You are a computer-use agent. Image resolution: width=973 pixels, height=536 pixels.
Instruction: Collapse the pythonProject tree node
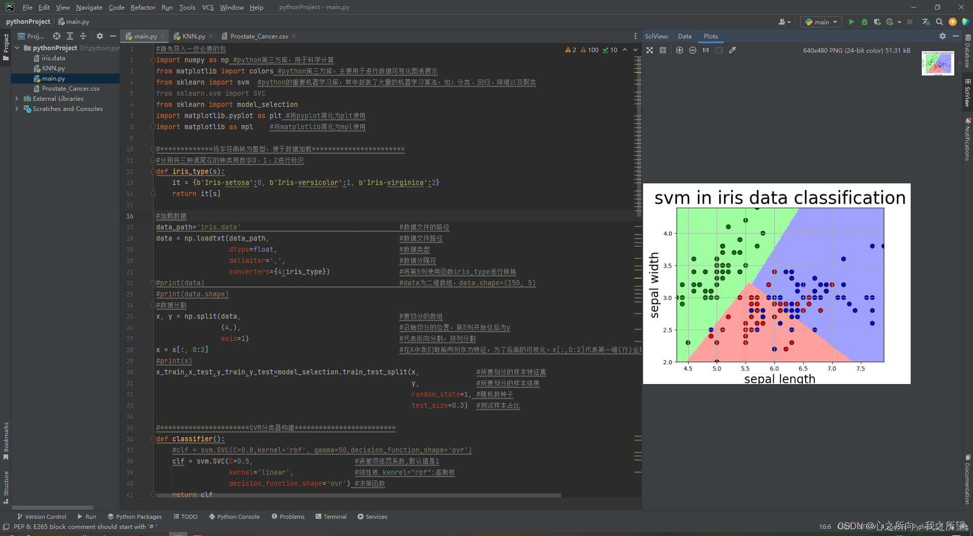(x=17, y=48)
